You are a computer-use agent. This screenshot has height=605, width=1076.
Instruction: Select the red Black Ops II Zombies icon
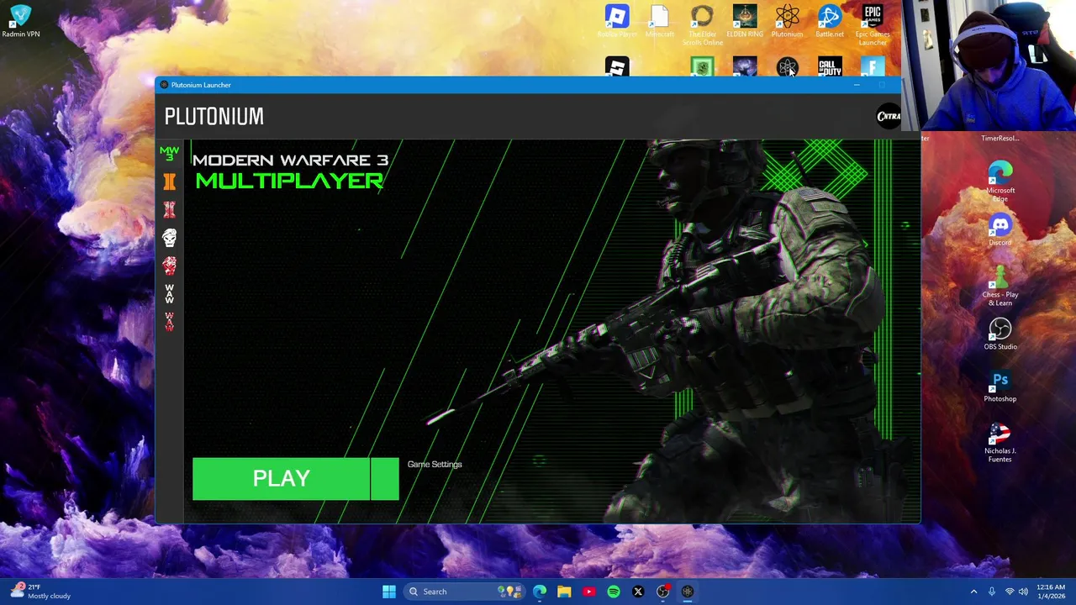pyautogui.click(x=169, y=210)
